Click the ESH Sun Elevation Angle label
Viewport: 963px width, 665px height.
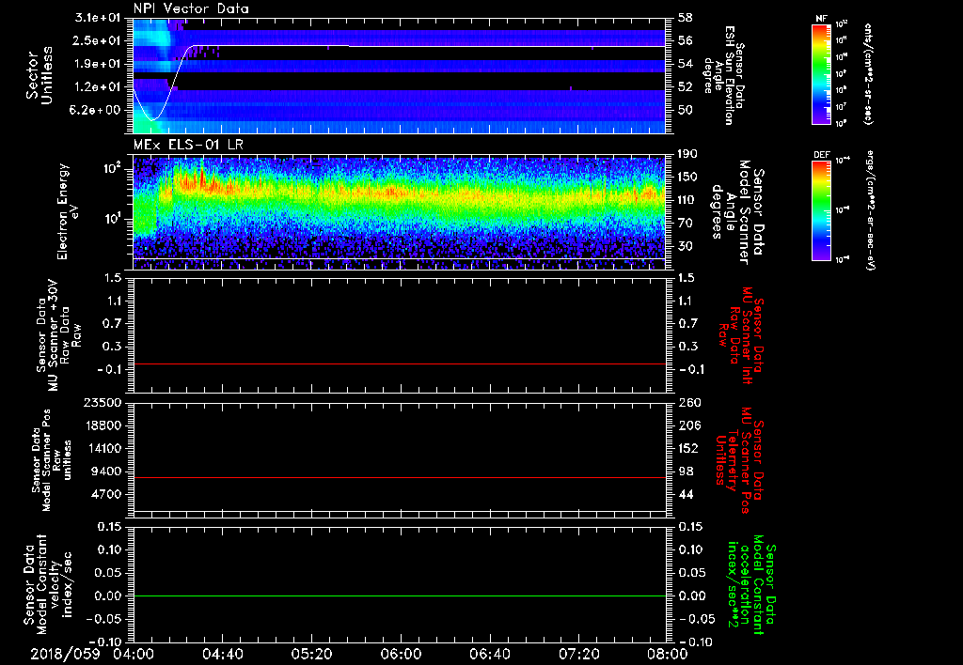pyautogui.click(x=730, y=77)
